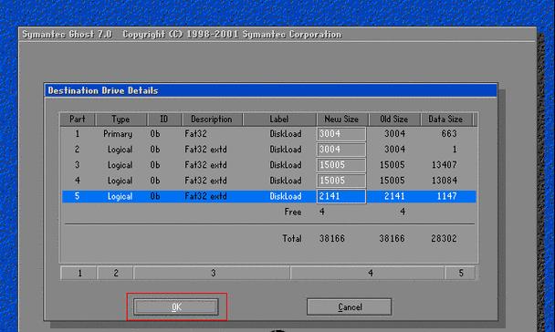Click the Symantec Ghost 7.0 title text
Image resolution: width=555 pixels, height=332 pixels.
click(x=67, y=35)
